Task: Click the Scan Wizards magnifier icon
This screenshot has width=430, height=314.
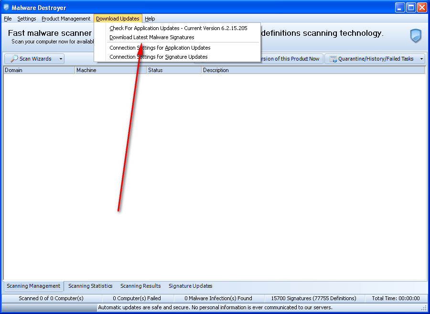Action: pyautogui.click(x=14, y=59)
